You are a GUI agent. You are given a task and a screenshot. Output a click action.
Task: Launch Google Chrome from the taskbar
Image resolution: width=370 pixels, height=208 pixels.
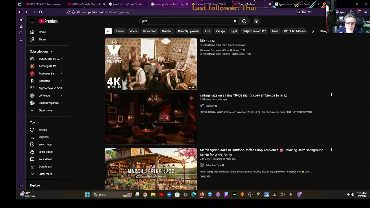(145, 195)
